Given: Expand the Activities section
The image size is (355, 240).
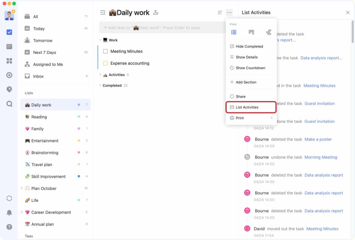Looking at the screenshot, I should coord(100,75).
